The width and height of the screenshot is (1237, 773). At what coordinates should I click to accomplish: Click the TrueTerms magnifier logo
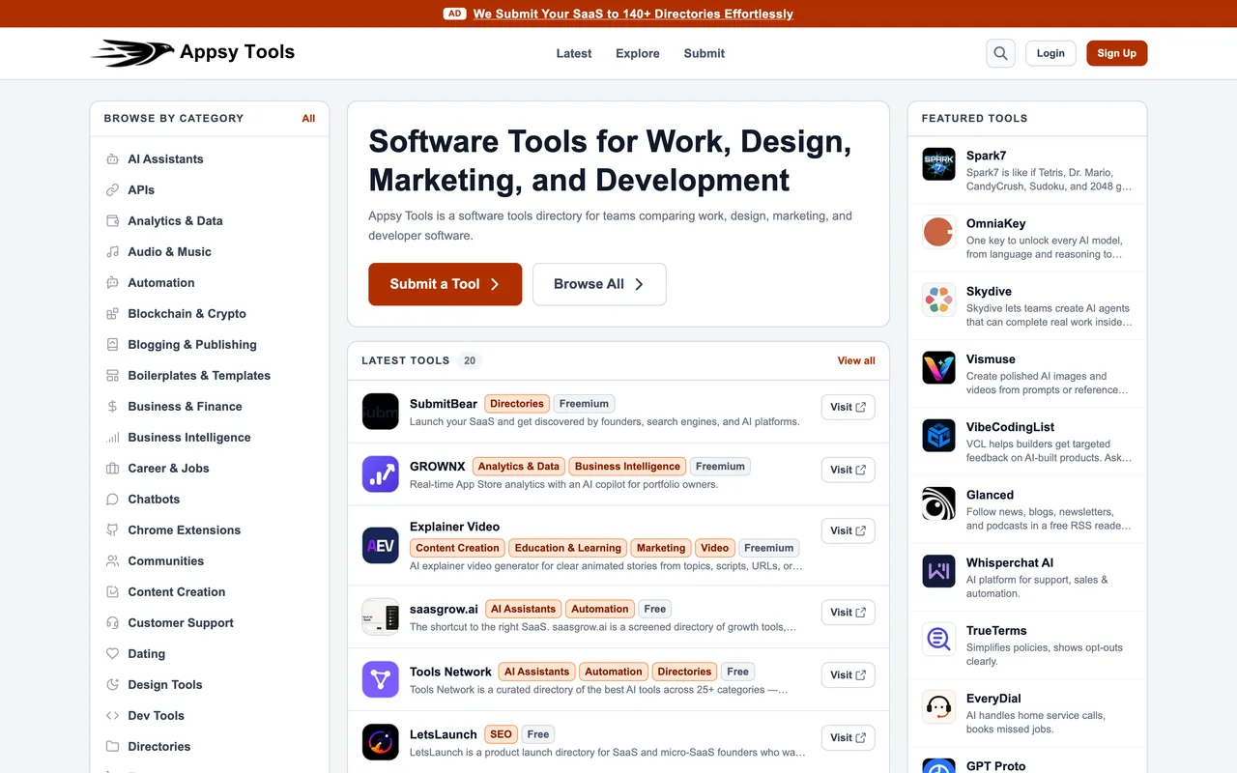938,639
